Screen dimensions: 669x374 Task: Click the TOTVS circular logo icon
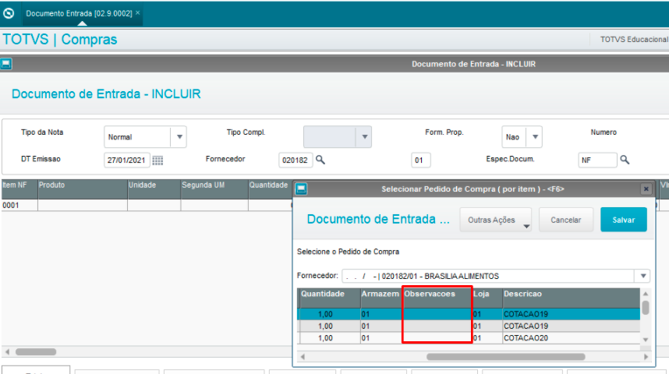(9, 13)
